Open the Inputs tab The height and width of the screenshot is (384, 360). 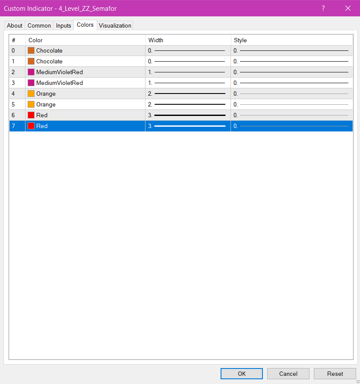tap(63, 25)
